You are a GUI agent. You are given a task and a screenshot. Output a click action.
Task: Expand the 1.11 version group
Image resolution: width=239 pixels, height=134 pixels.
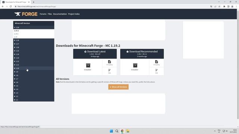34,65
